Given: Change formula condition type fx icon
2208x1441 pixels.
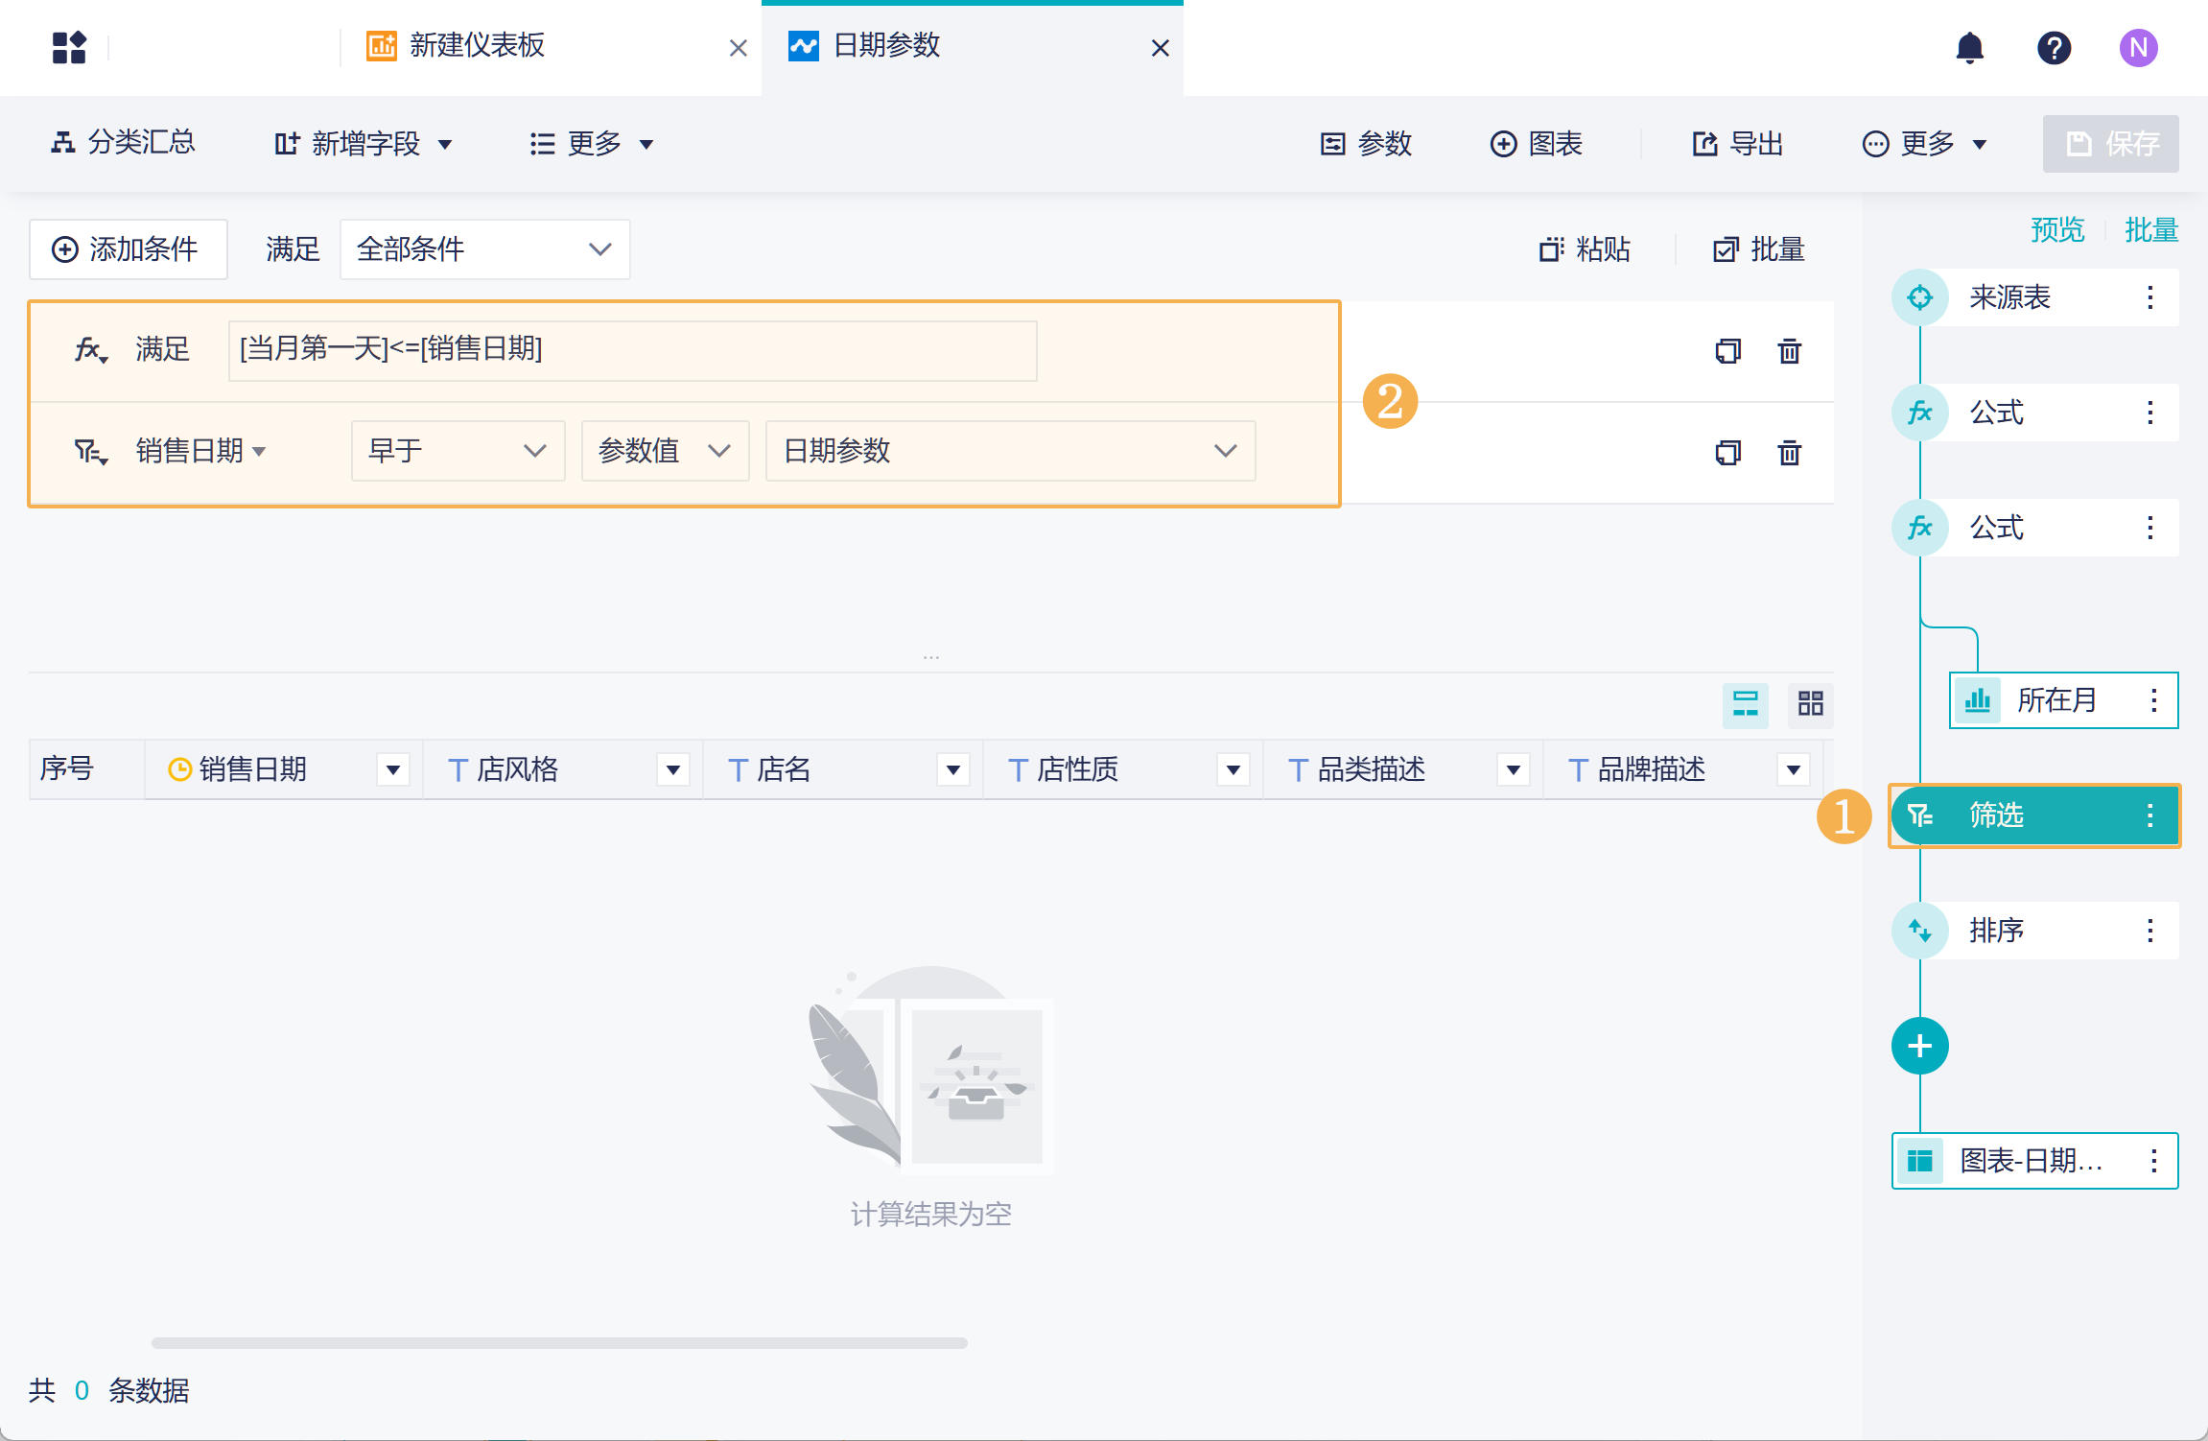Looking at the screenshot, I should pos(91,350).
